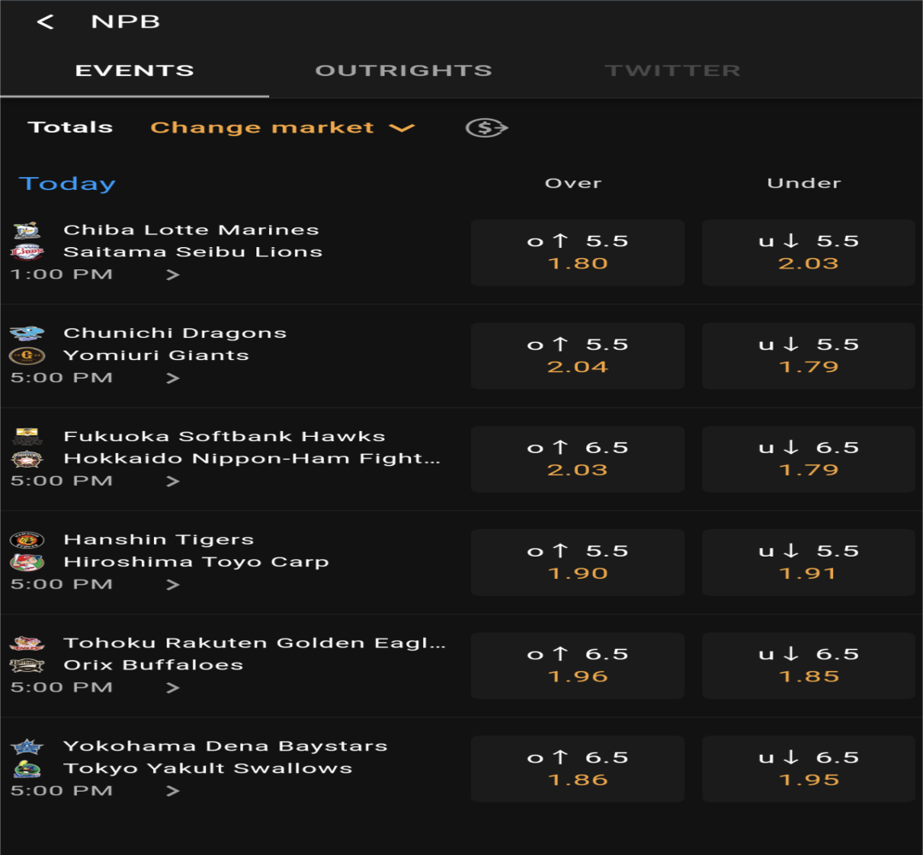This screenshot has width=923, height=855.
Task: Bet over 5.5 at 1.80 for Chiba Lotte
Action: [x=578, y=252]
